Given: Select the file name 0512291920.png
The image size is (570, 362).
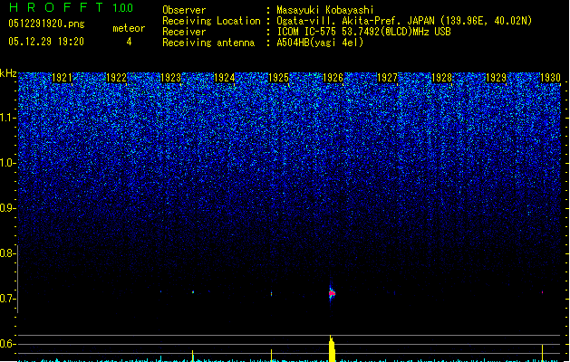Looking at the screenshot, I should [46, 24].
